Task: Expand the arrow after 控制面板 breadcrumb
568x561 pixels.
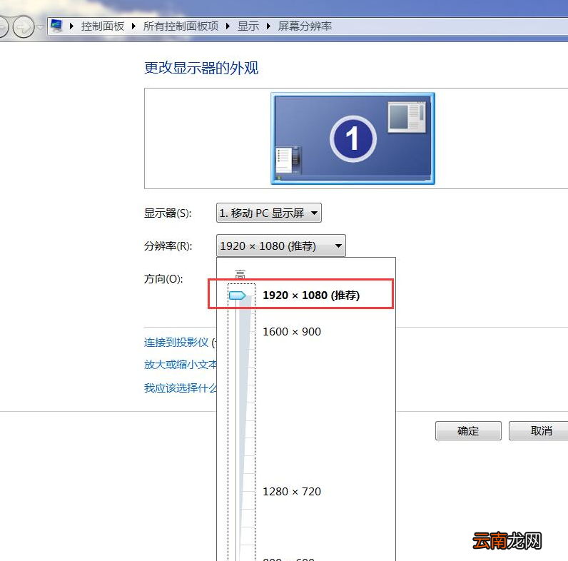Action: (x=133, y=26)
